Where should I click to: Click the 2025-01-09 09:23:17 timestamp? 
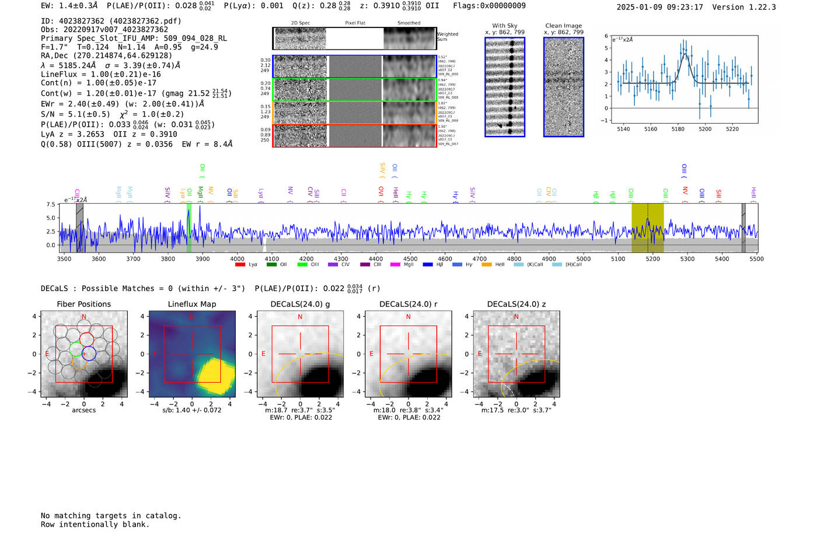coord(659,7)
